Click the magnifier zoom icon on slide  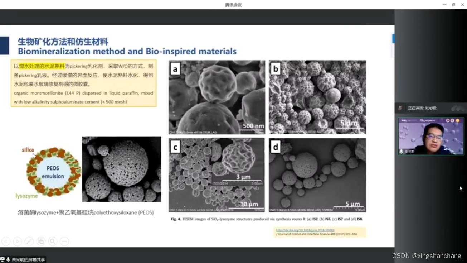tap(53, 242)
